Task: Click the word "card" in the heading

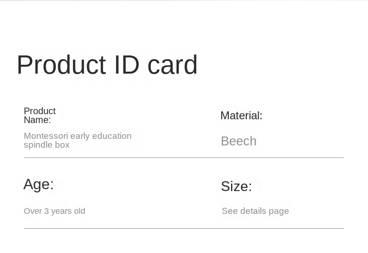Action: tap(172, 65)
